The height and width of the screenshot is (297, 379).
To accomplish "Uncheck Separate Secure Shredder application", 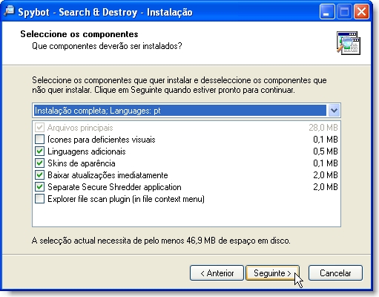I will tap(39, 187).
